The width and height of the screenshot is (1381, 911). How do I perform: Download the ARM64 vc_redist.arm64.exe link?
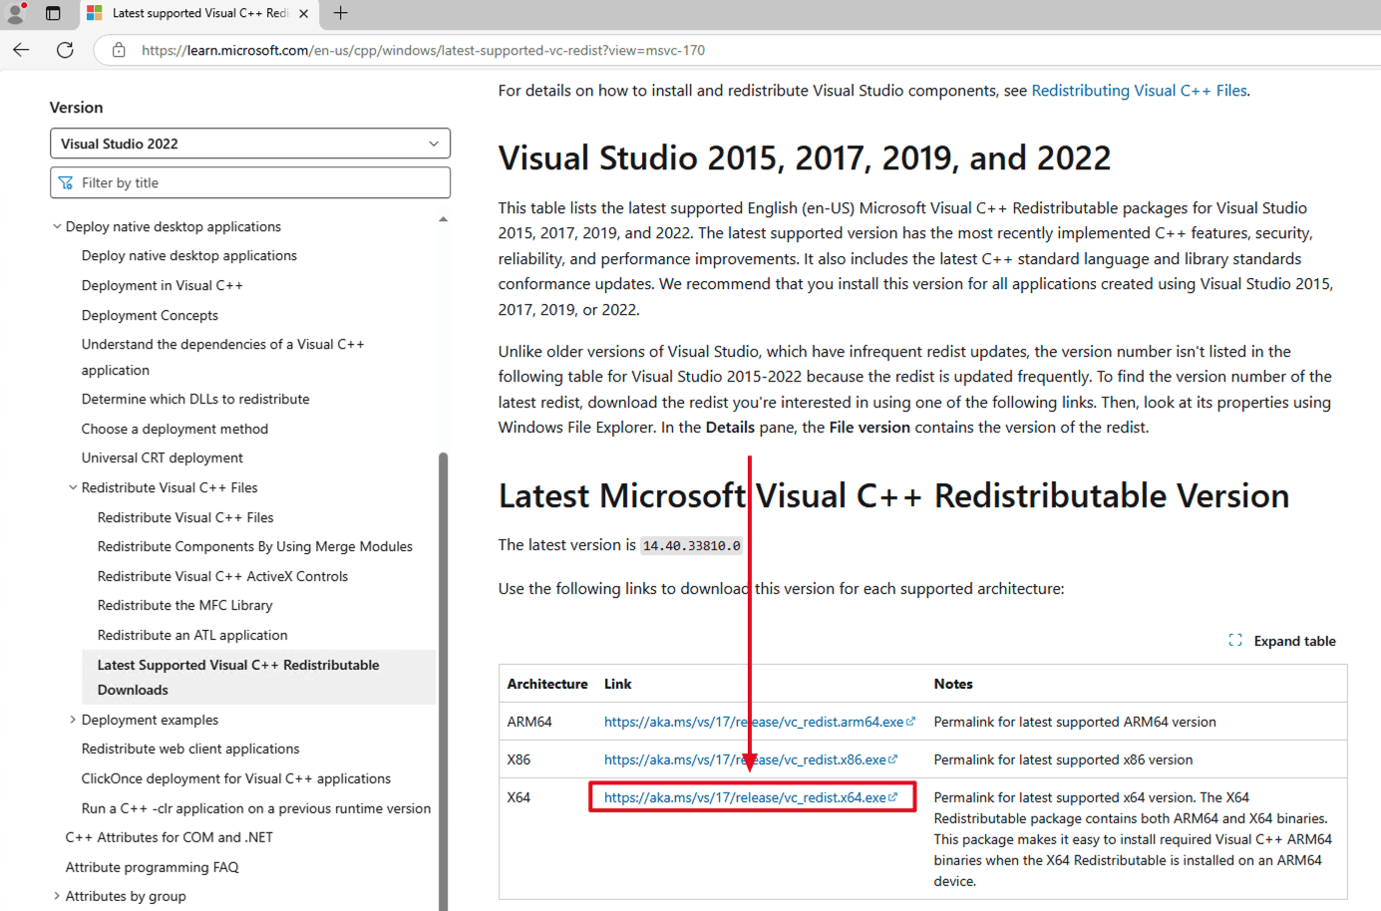point(759,722)
